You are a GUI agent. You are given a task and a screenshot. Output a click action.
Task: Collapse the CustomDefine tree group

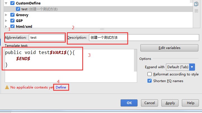(6, 3)
